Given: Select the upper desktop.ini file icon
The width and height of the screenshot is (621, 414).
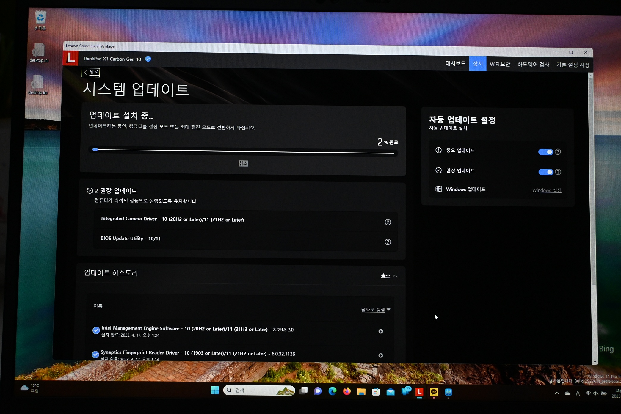Looking at the screenshot, I should point(39,53).
